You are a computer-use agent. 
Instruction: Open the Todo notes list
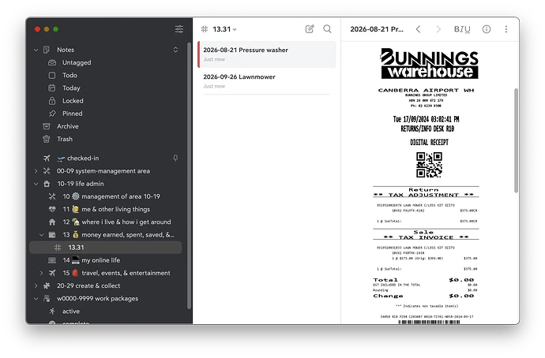[x=70, y=75]
